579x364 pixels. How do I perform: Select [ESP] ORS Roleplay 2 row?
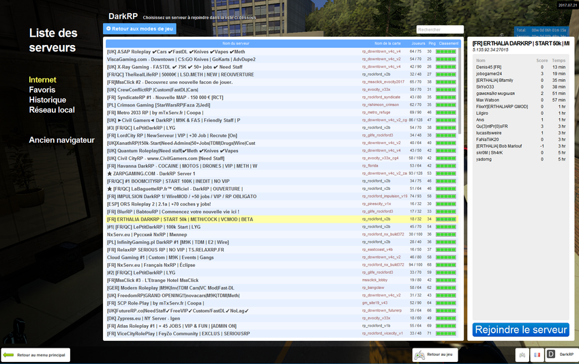282,204
